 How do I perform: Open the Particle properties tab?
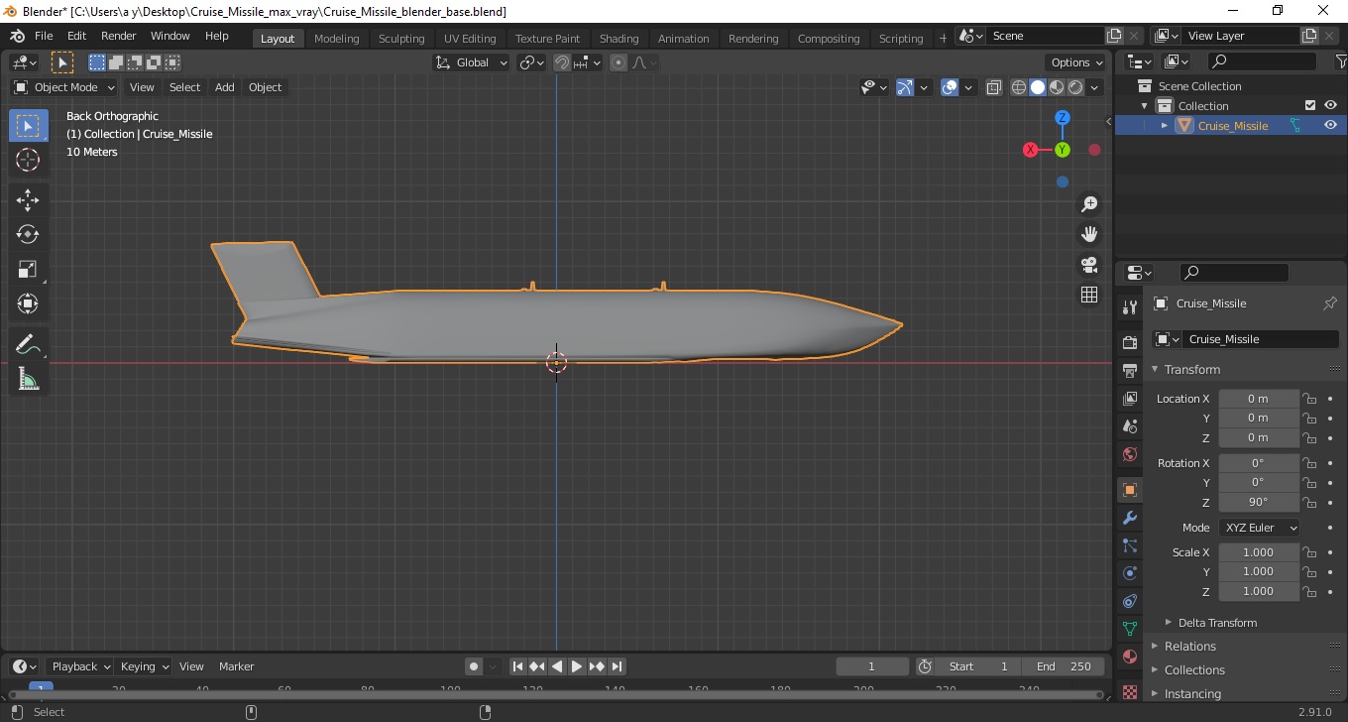1129,545
